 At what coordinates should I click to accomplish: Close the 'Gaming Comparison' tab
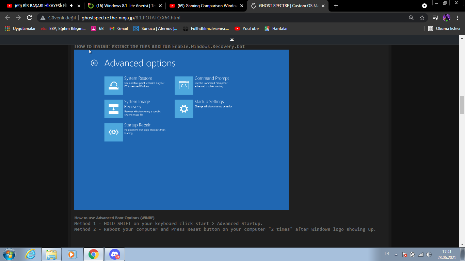click(241, 6)
